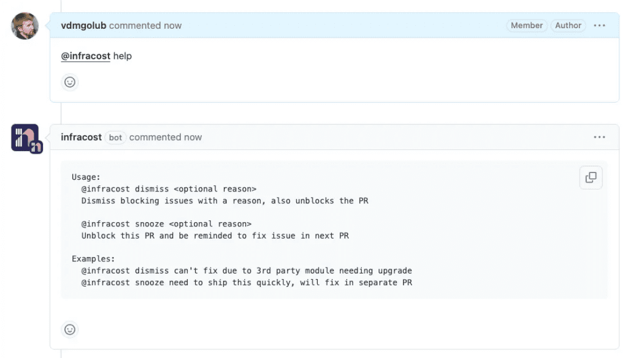Screen dimensions: 628x358
Task: Click the 'Usage:' line in code block
Action: (86, 177)
